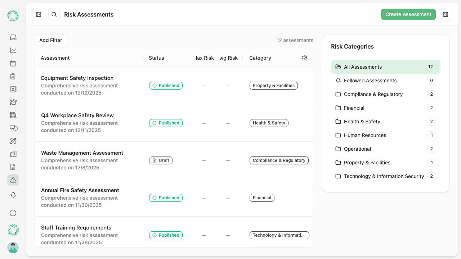Viewport: 461px width, 259px height.
Task: Collapse the left sidebar using the panel icon
Action: (39, 14)
